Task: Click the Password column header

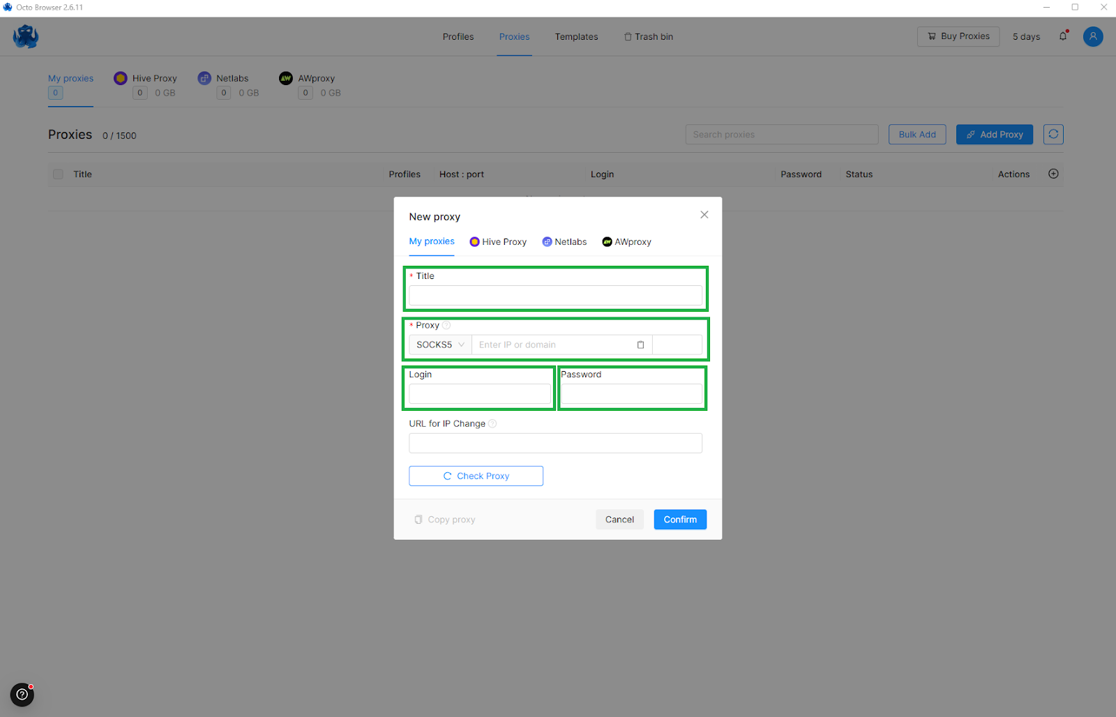Action: (801, 174)
